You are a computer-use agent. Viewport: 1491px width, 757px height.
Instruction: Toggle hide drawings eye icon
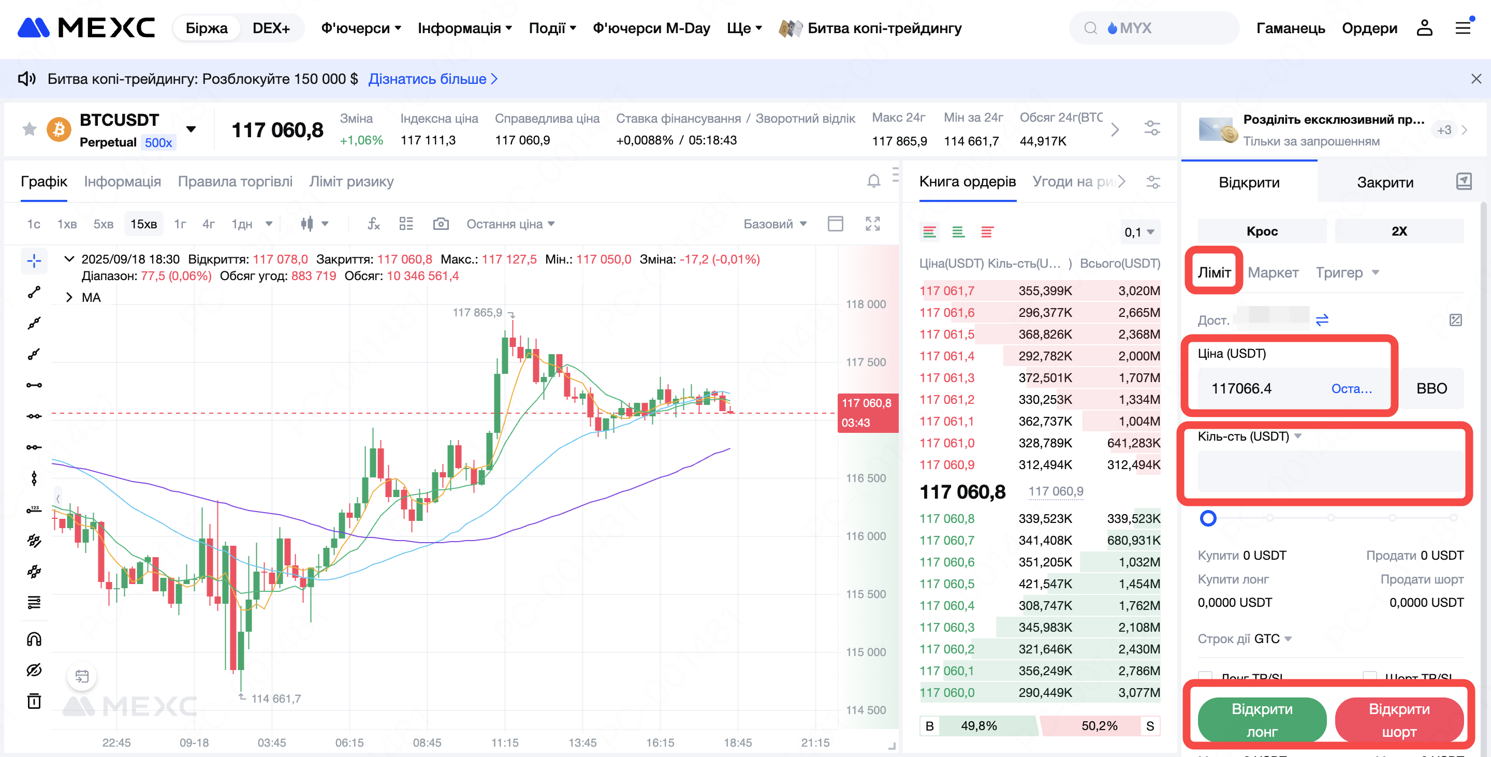34,670
